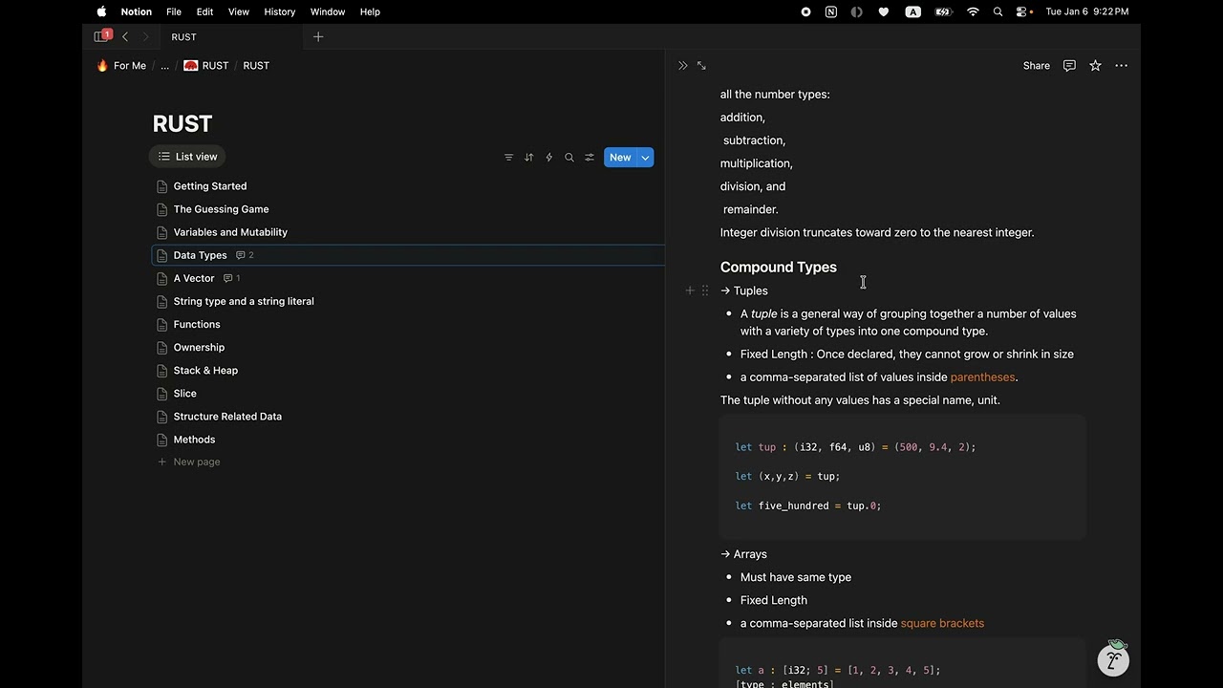Open the View menu
Image resolution: width=1223 pixels, height=688 pixels.
pos(239,11)
